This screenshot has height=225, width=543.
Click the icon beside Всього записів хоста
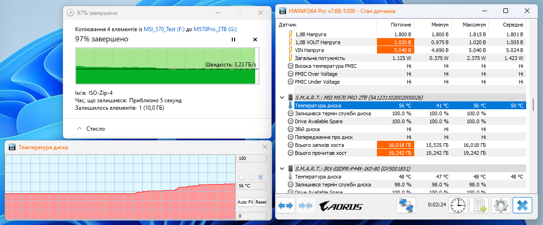pos(291,145)
